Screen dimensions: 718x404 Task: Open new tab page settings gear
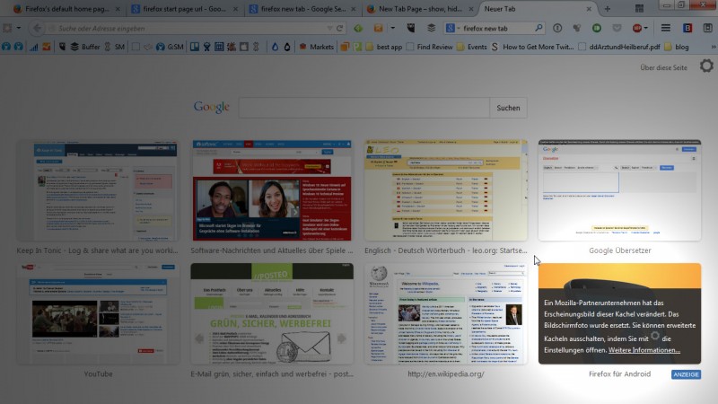[x=706, y=67]
